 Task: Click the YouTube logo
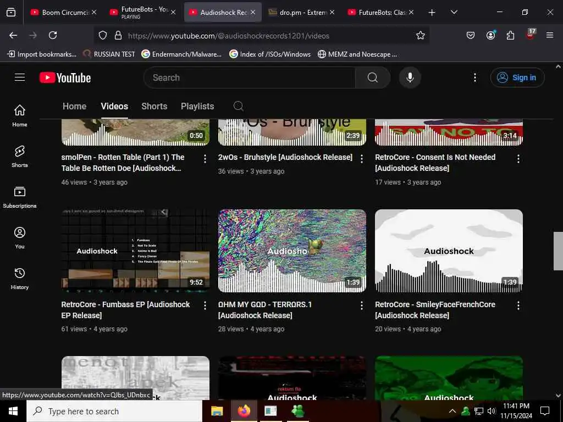click(x=65, y=77)
